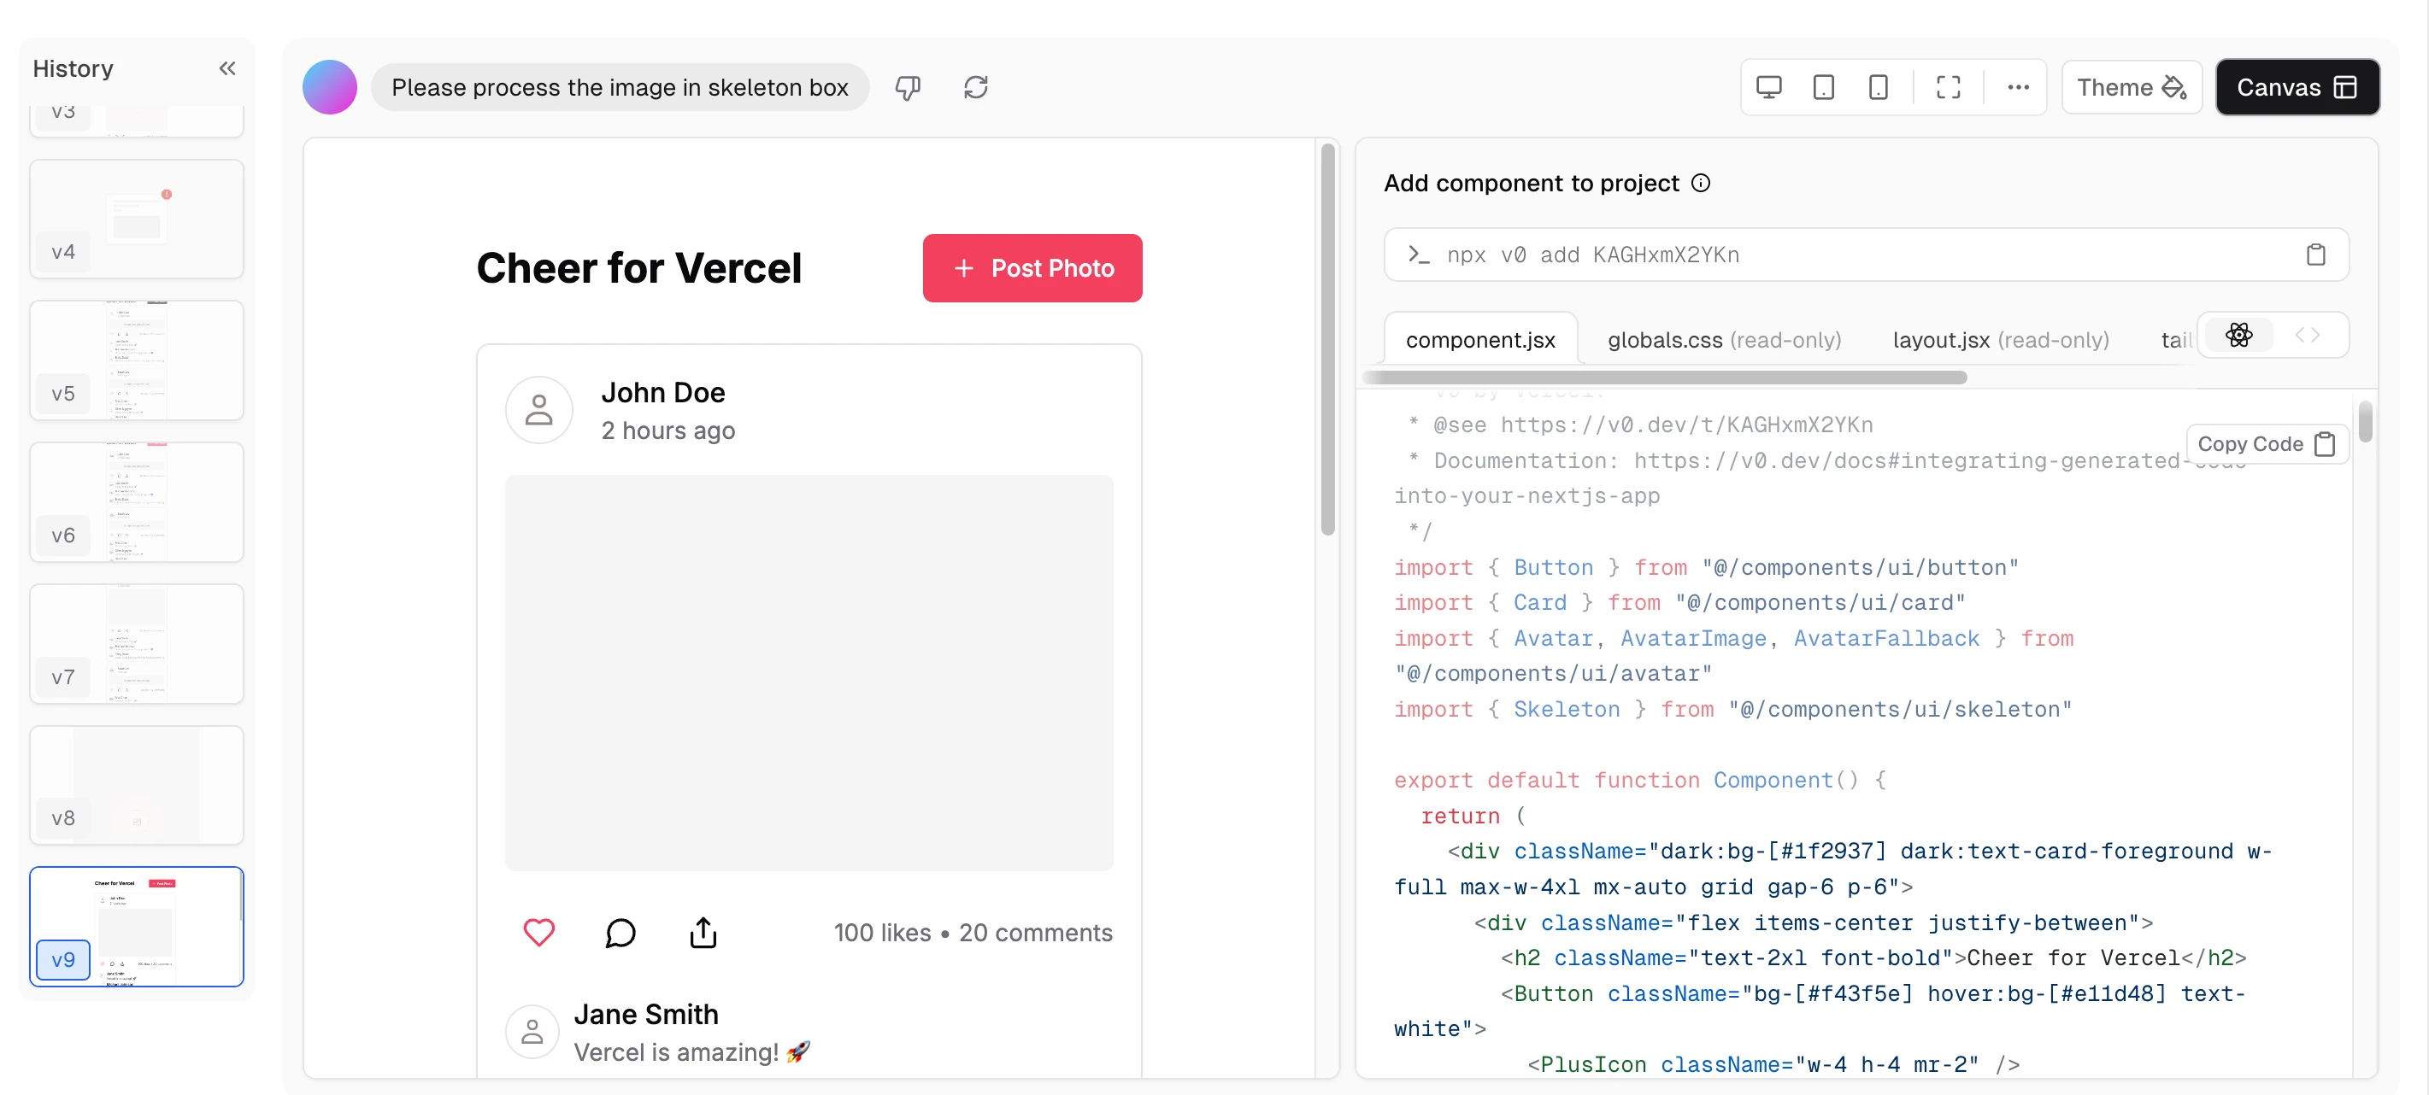Image resolution: width=2429 pixels, height=1095 pixels.
Task: Click the npx command terminal field
Action: pyautogui.click(x=1865, y=255)
